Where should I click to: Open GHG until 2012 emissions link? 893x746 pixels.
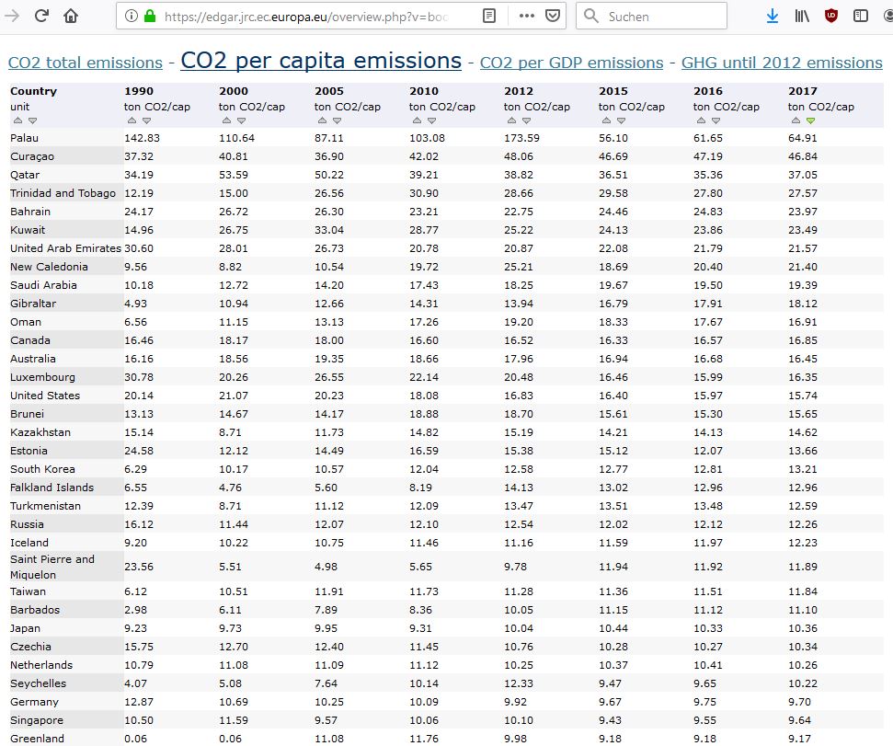pyautogui.click(x=782, y=63)
